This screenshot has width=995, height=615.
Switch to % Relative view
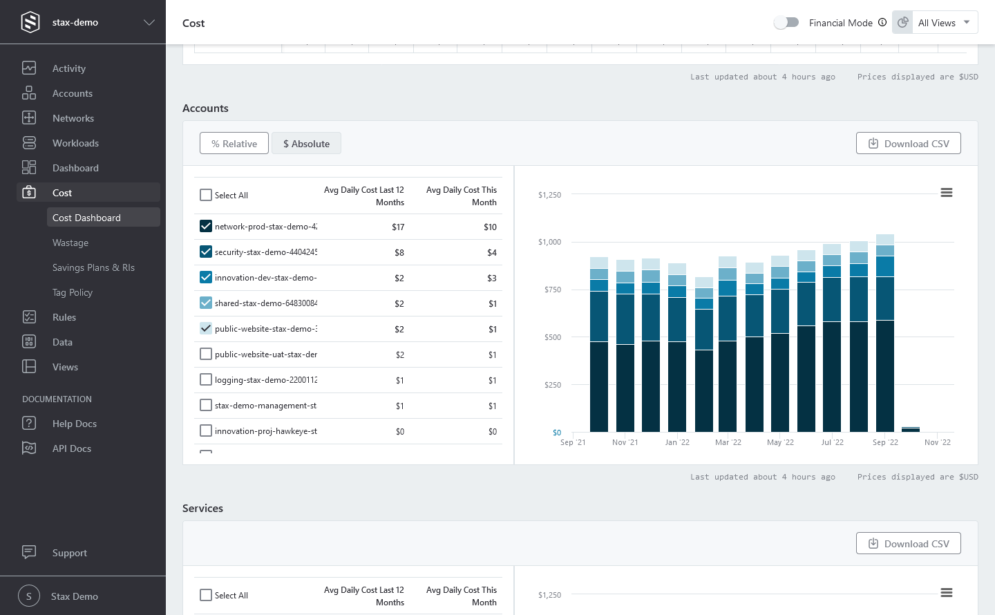click(x=234, y=143)
